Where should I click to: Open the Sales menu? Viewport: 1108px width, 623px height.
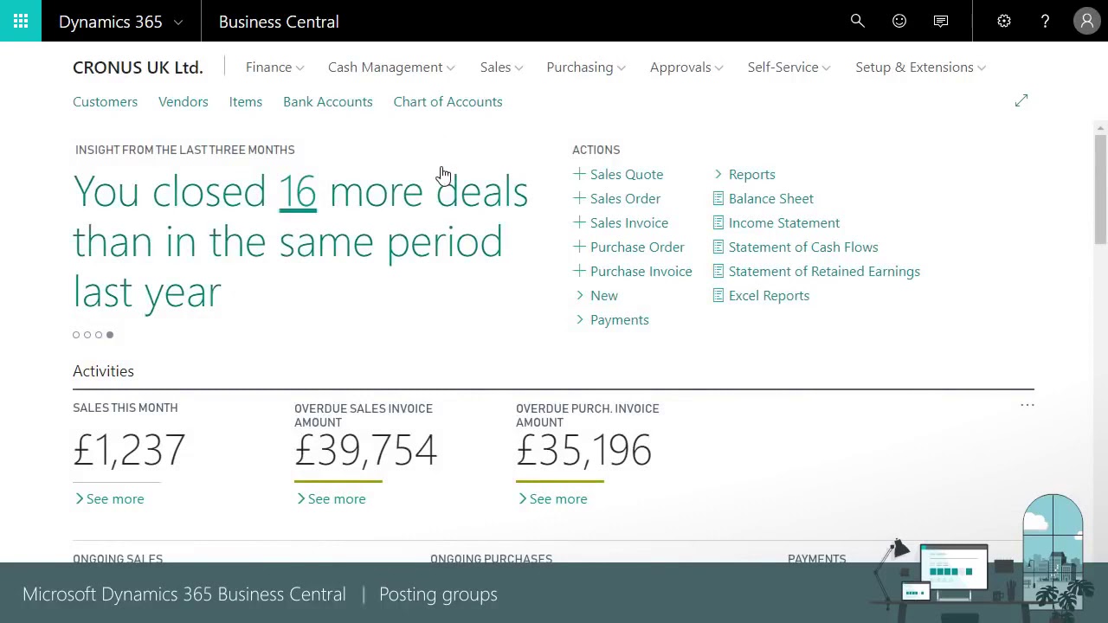pos(501,67)
